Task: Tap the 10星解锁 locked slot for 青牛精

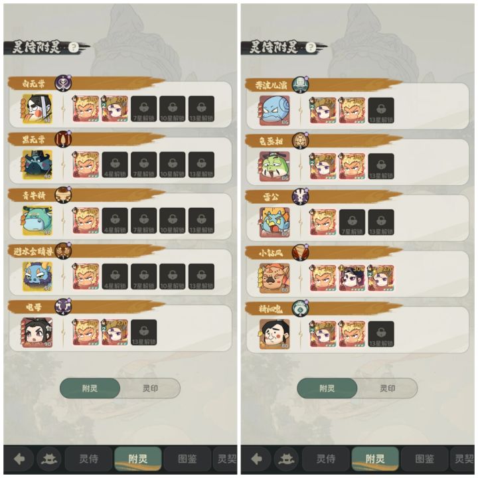Action: click(x=173, y=220)
